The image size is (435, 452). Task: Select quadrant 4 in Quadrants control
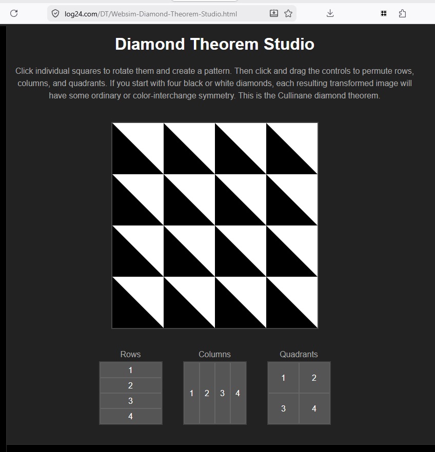(314, 408)
